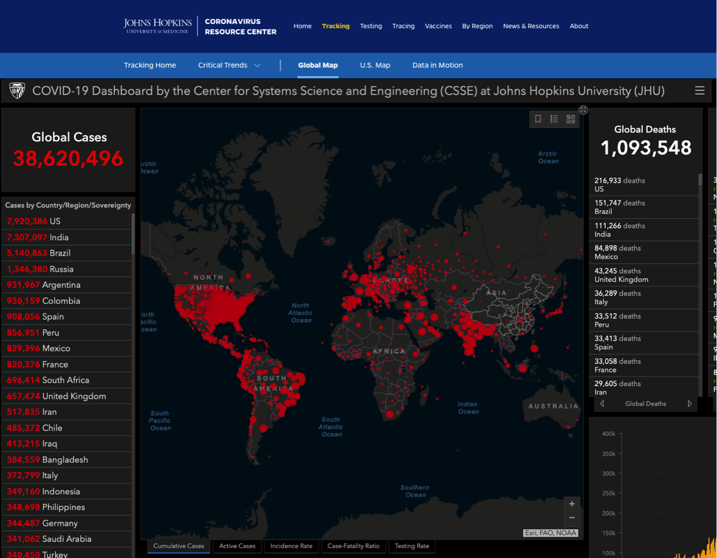This screenshot has width=717, height=558.
Task: Select South Africa in the cases list
Action: [66, 380]
